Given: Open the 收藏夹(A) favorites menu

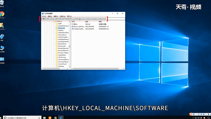Looking at the screenshot, I should click(63, 16).
